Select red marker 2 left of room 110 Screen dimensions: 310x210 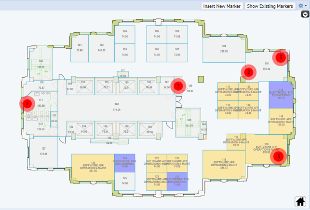coord(248,72)
